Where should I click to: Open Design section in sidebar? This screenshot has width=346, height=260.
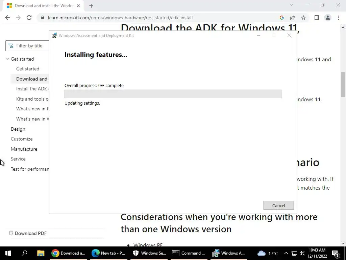click(x=18, y=129)
